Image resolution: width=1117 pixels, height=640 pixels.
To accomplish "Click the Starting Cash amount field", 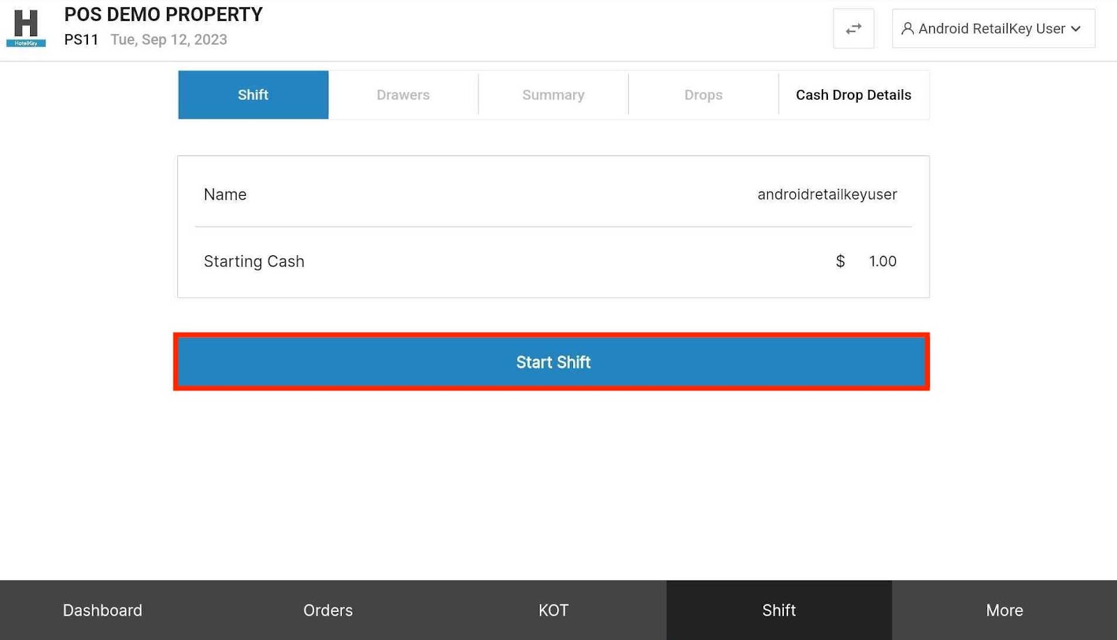I will (882, 261).
